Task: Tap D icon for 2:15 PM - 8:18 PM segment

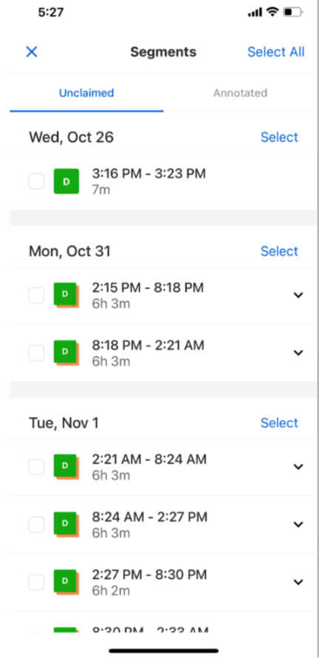Action: (67, 295)
